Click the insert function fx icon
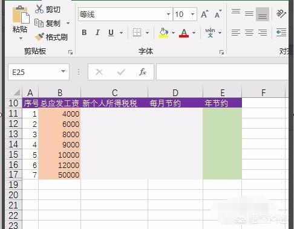Screen dimensions: 294x229 pos(143,72)
